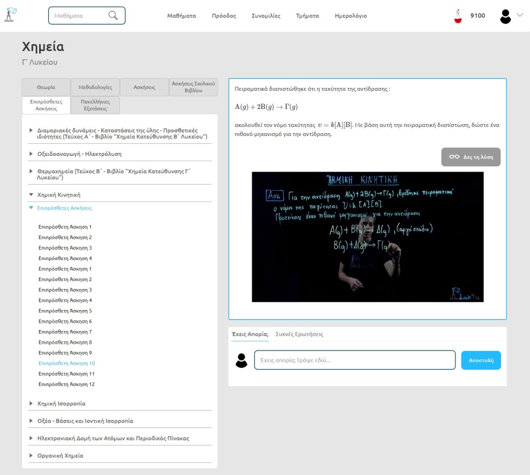Click the red potion flask points icon

458,16
